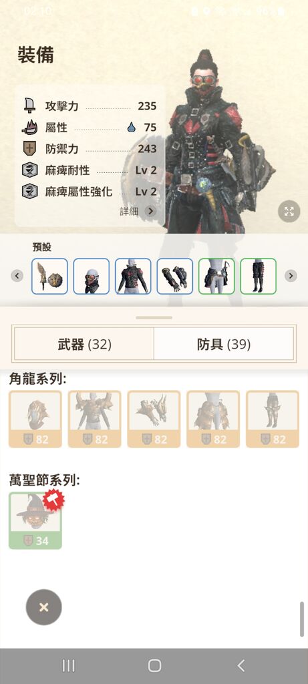
Task: Select the weapon and shield preset slot
Action: tap(49, 276)
